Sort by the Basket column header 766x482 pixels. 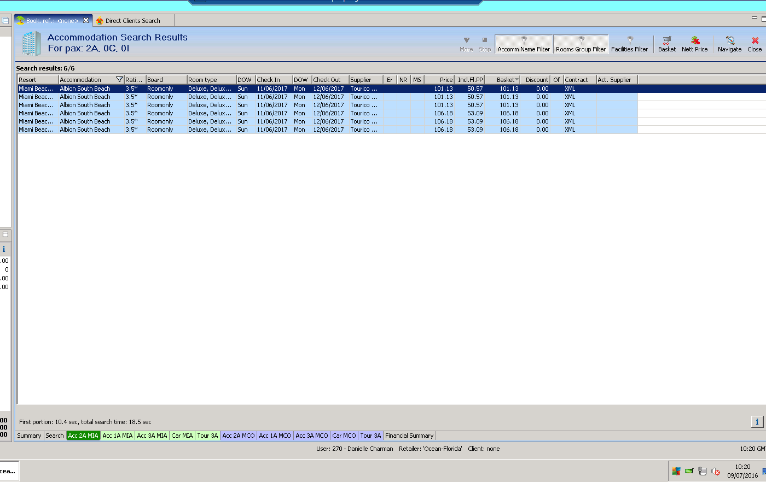point(505,80)
